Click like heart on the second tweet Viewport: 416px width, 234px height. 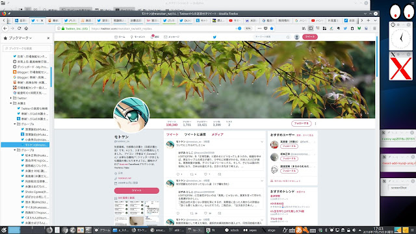(x=205, y=213)
